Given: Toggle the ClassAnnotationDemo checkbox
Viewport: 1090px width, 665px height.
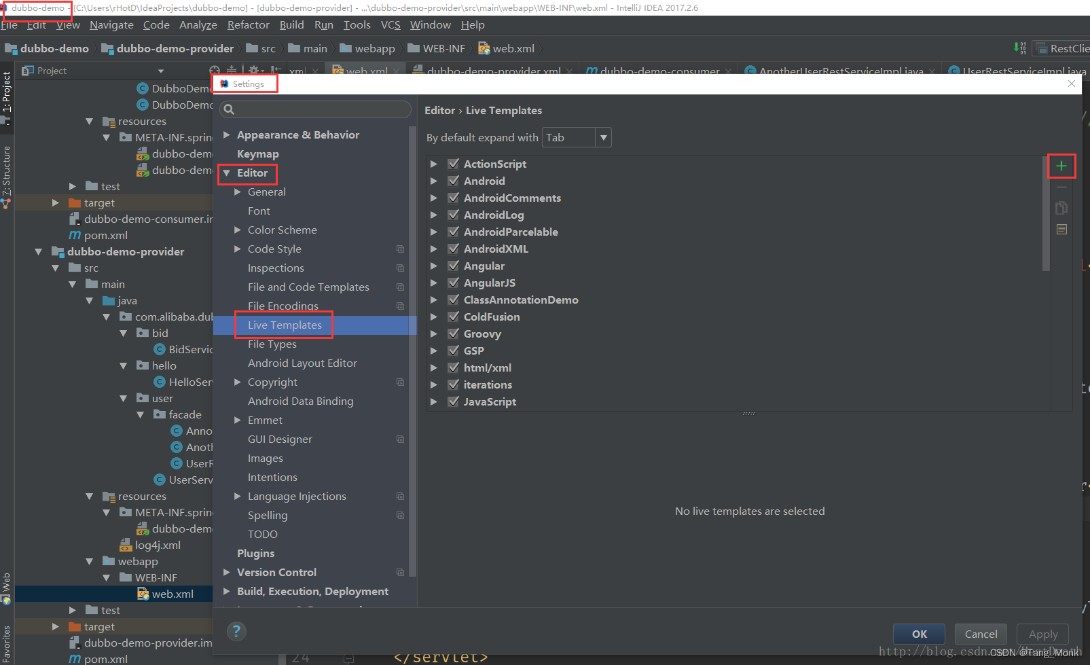Looking at the screenshot, I should (x=454, y=300).
